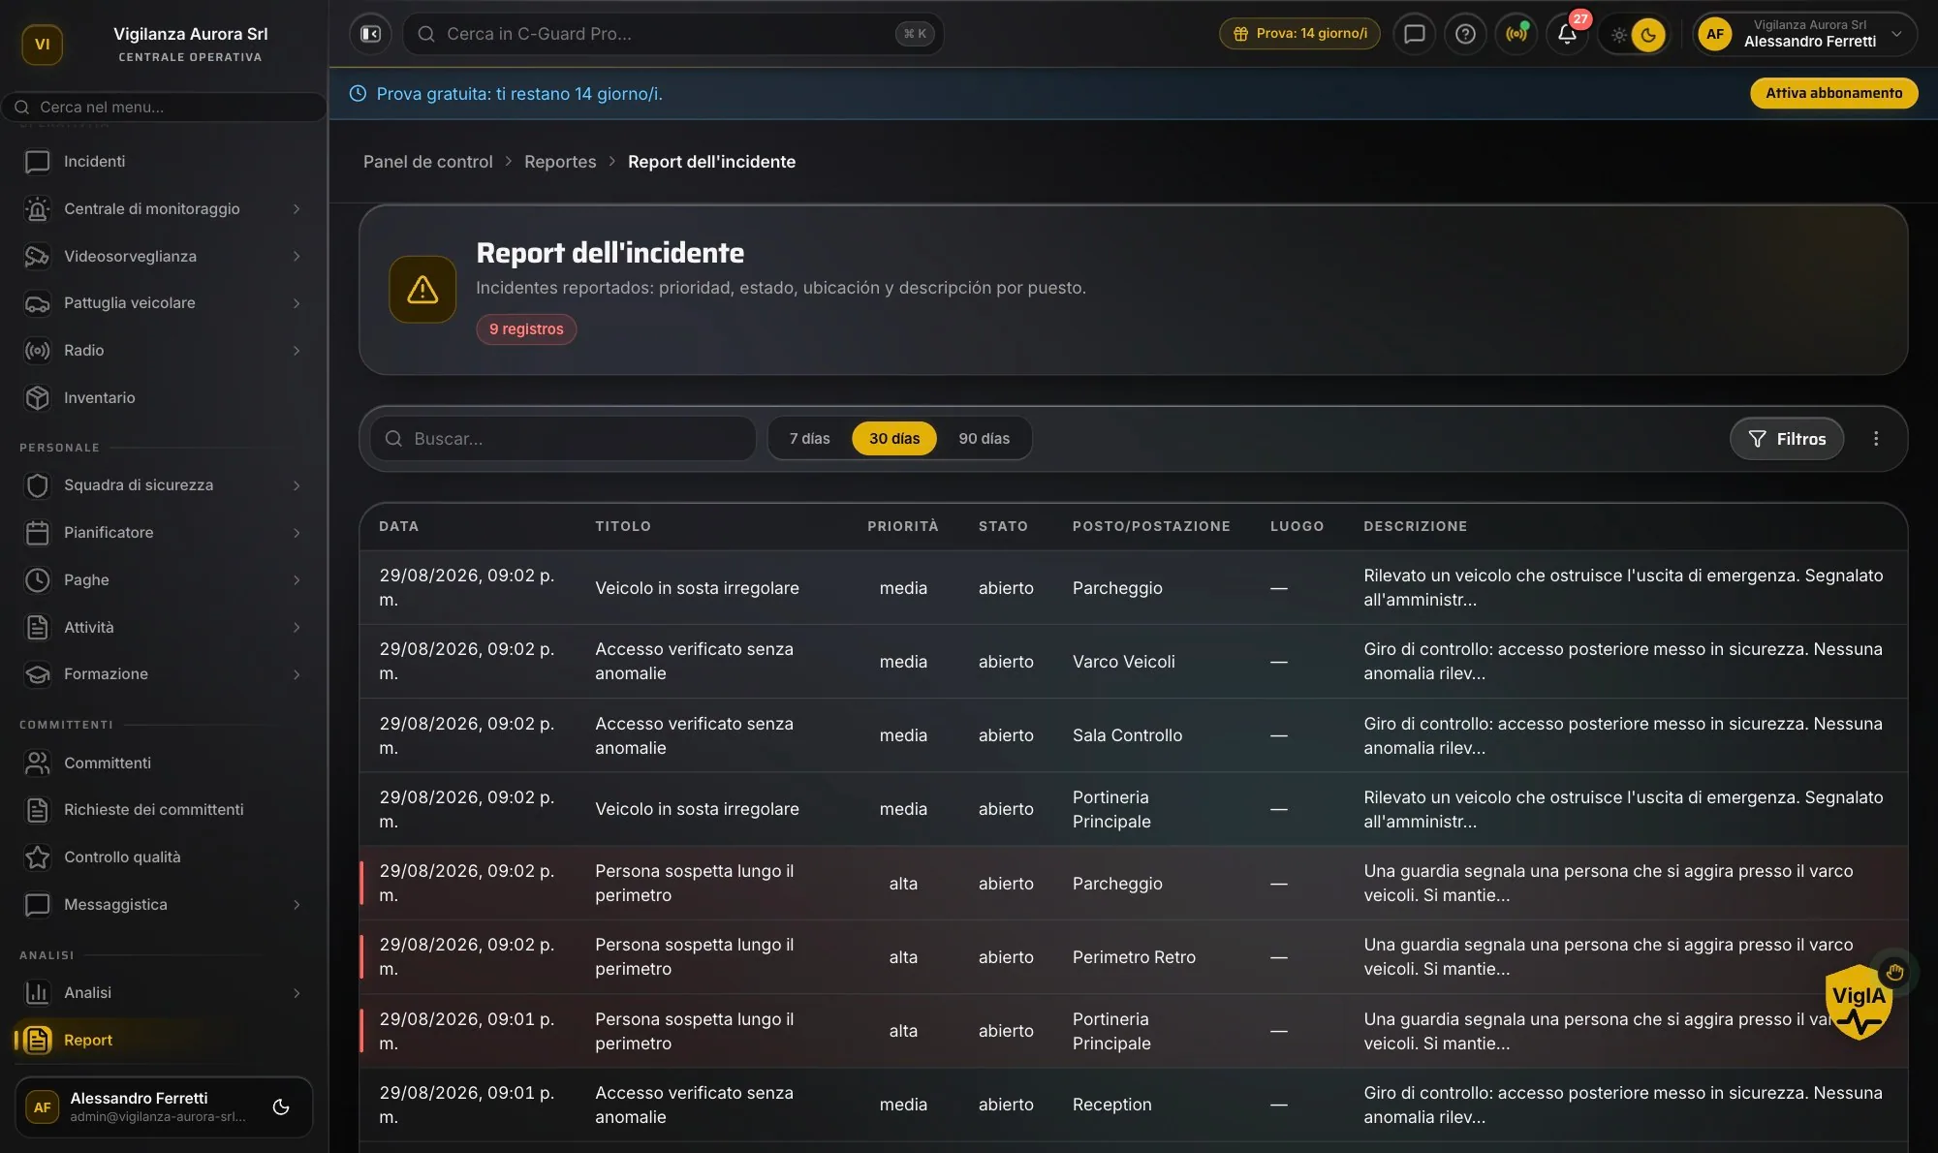This screenshot has height=1153, width=1938.
Task: Select the 30 días range tab
Action: [893, 439]
